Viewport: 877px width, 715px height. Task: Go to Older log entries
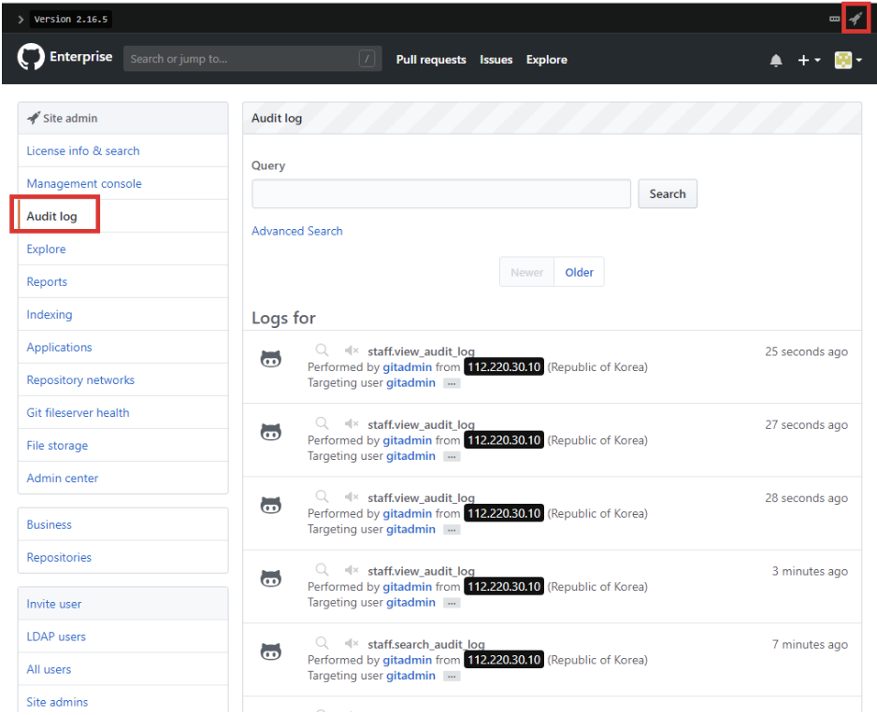coord(579,272)
